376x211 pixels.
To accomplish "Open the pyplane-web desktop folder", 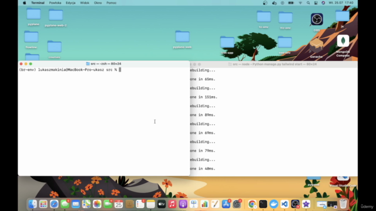I will click(x=182, y=39).
